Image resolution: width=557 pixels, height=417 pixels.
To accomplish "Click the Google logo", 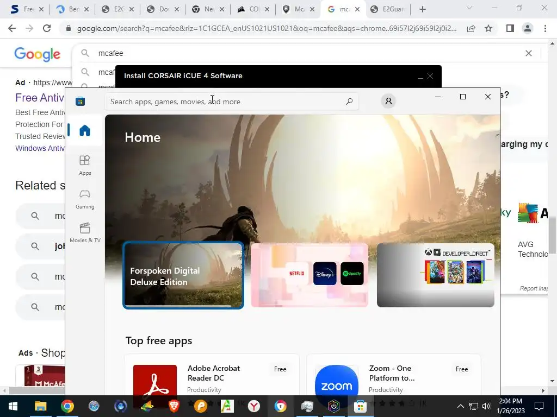I will tap(38, 54).
